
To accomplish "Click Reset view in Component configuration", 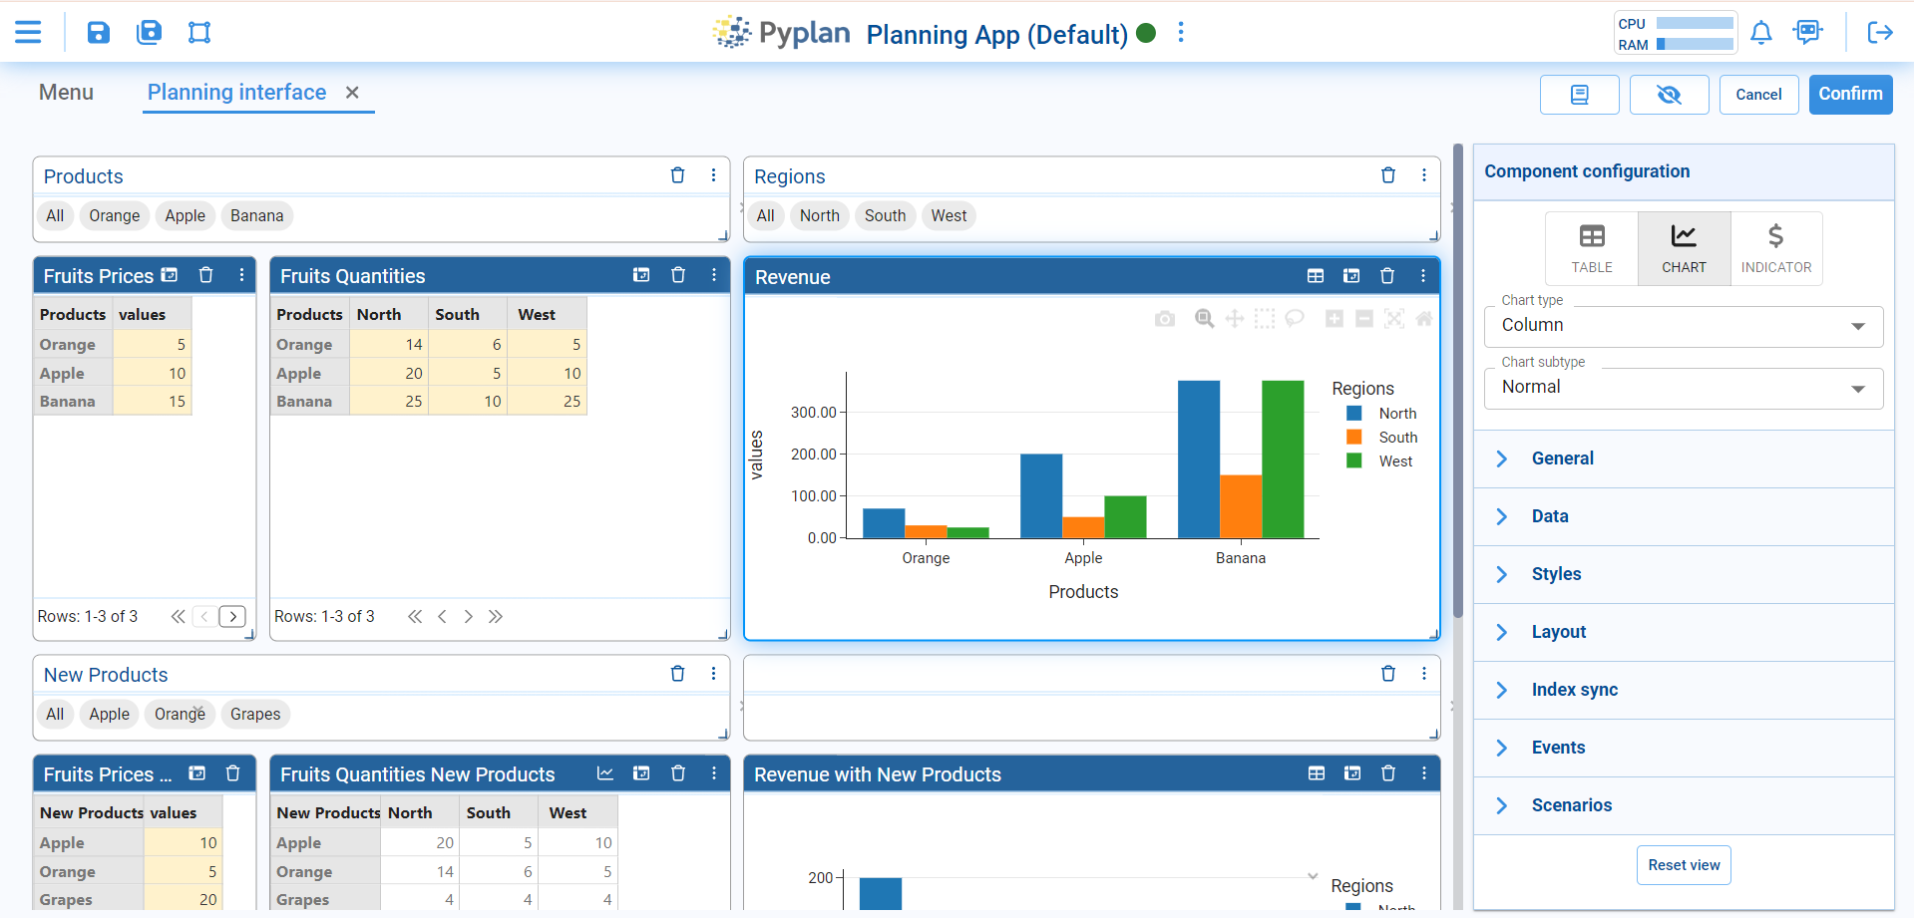I will point(1683,865).
